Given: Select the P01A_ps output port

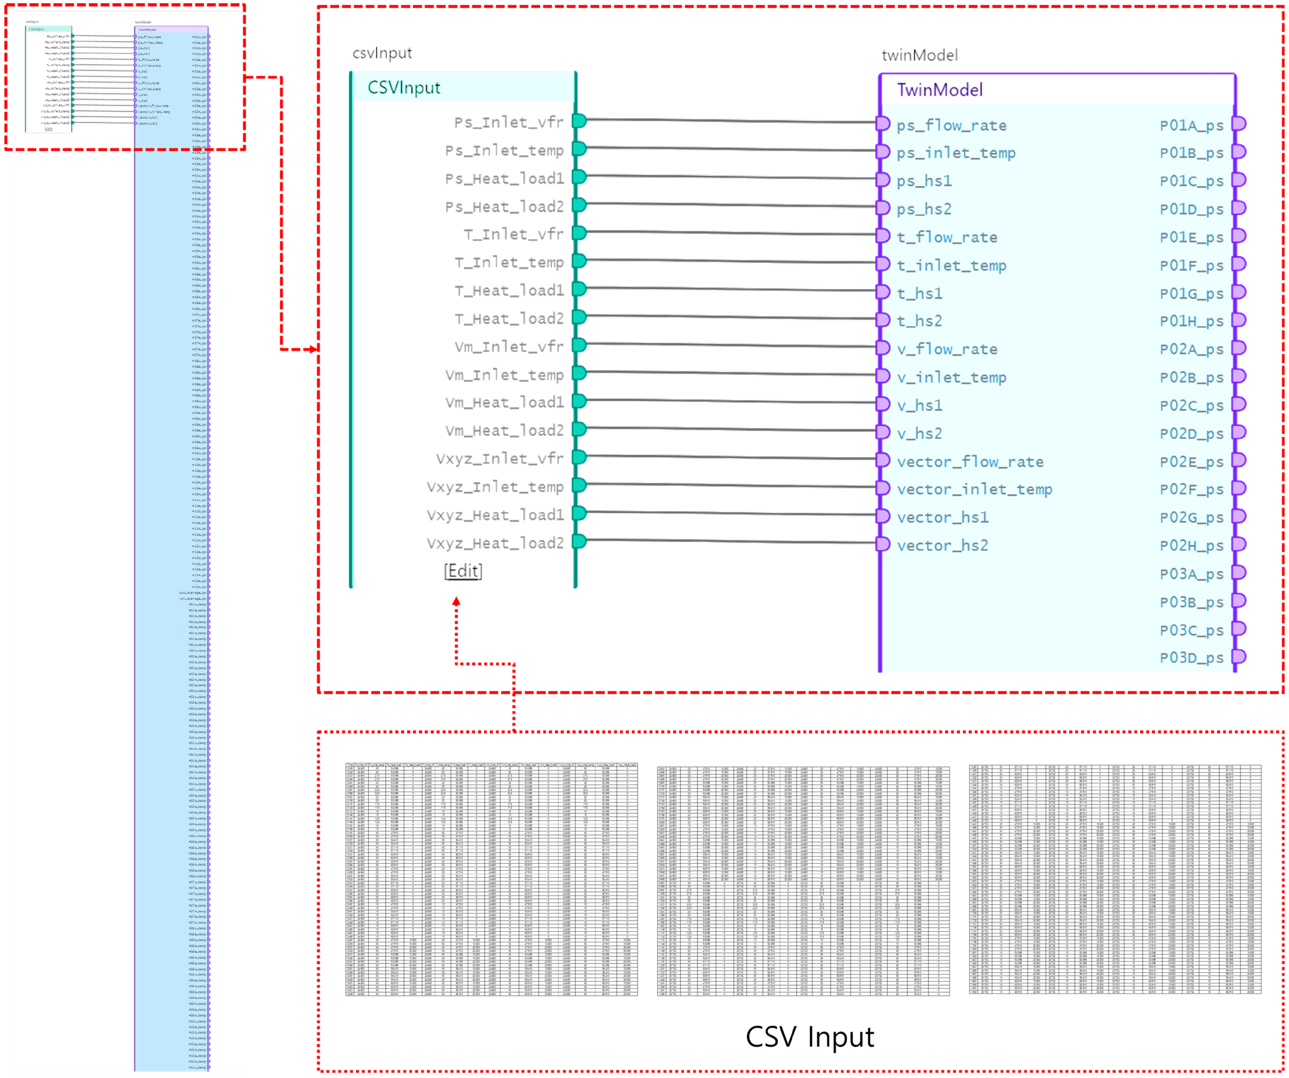Looking at the screenshot, I should coord(1239,123).
